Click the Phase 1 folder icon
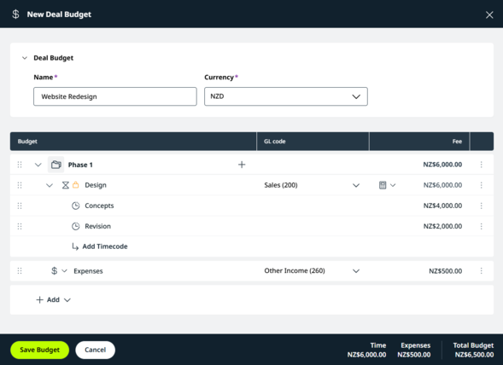 [56, 165]
